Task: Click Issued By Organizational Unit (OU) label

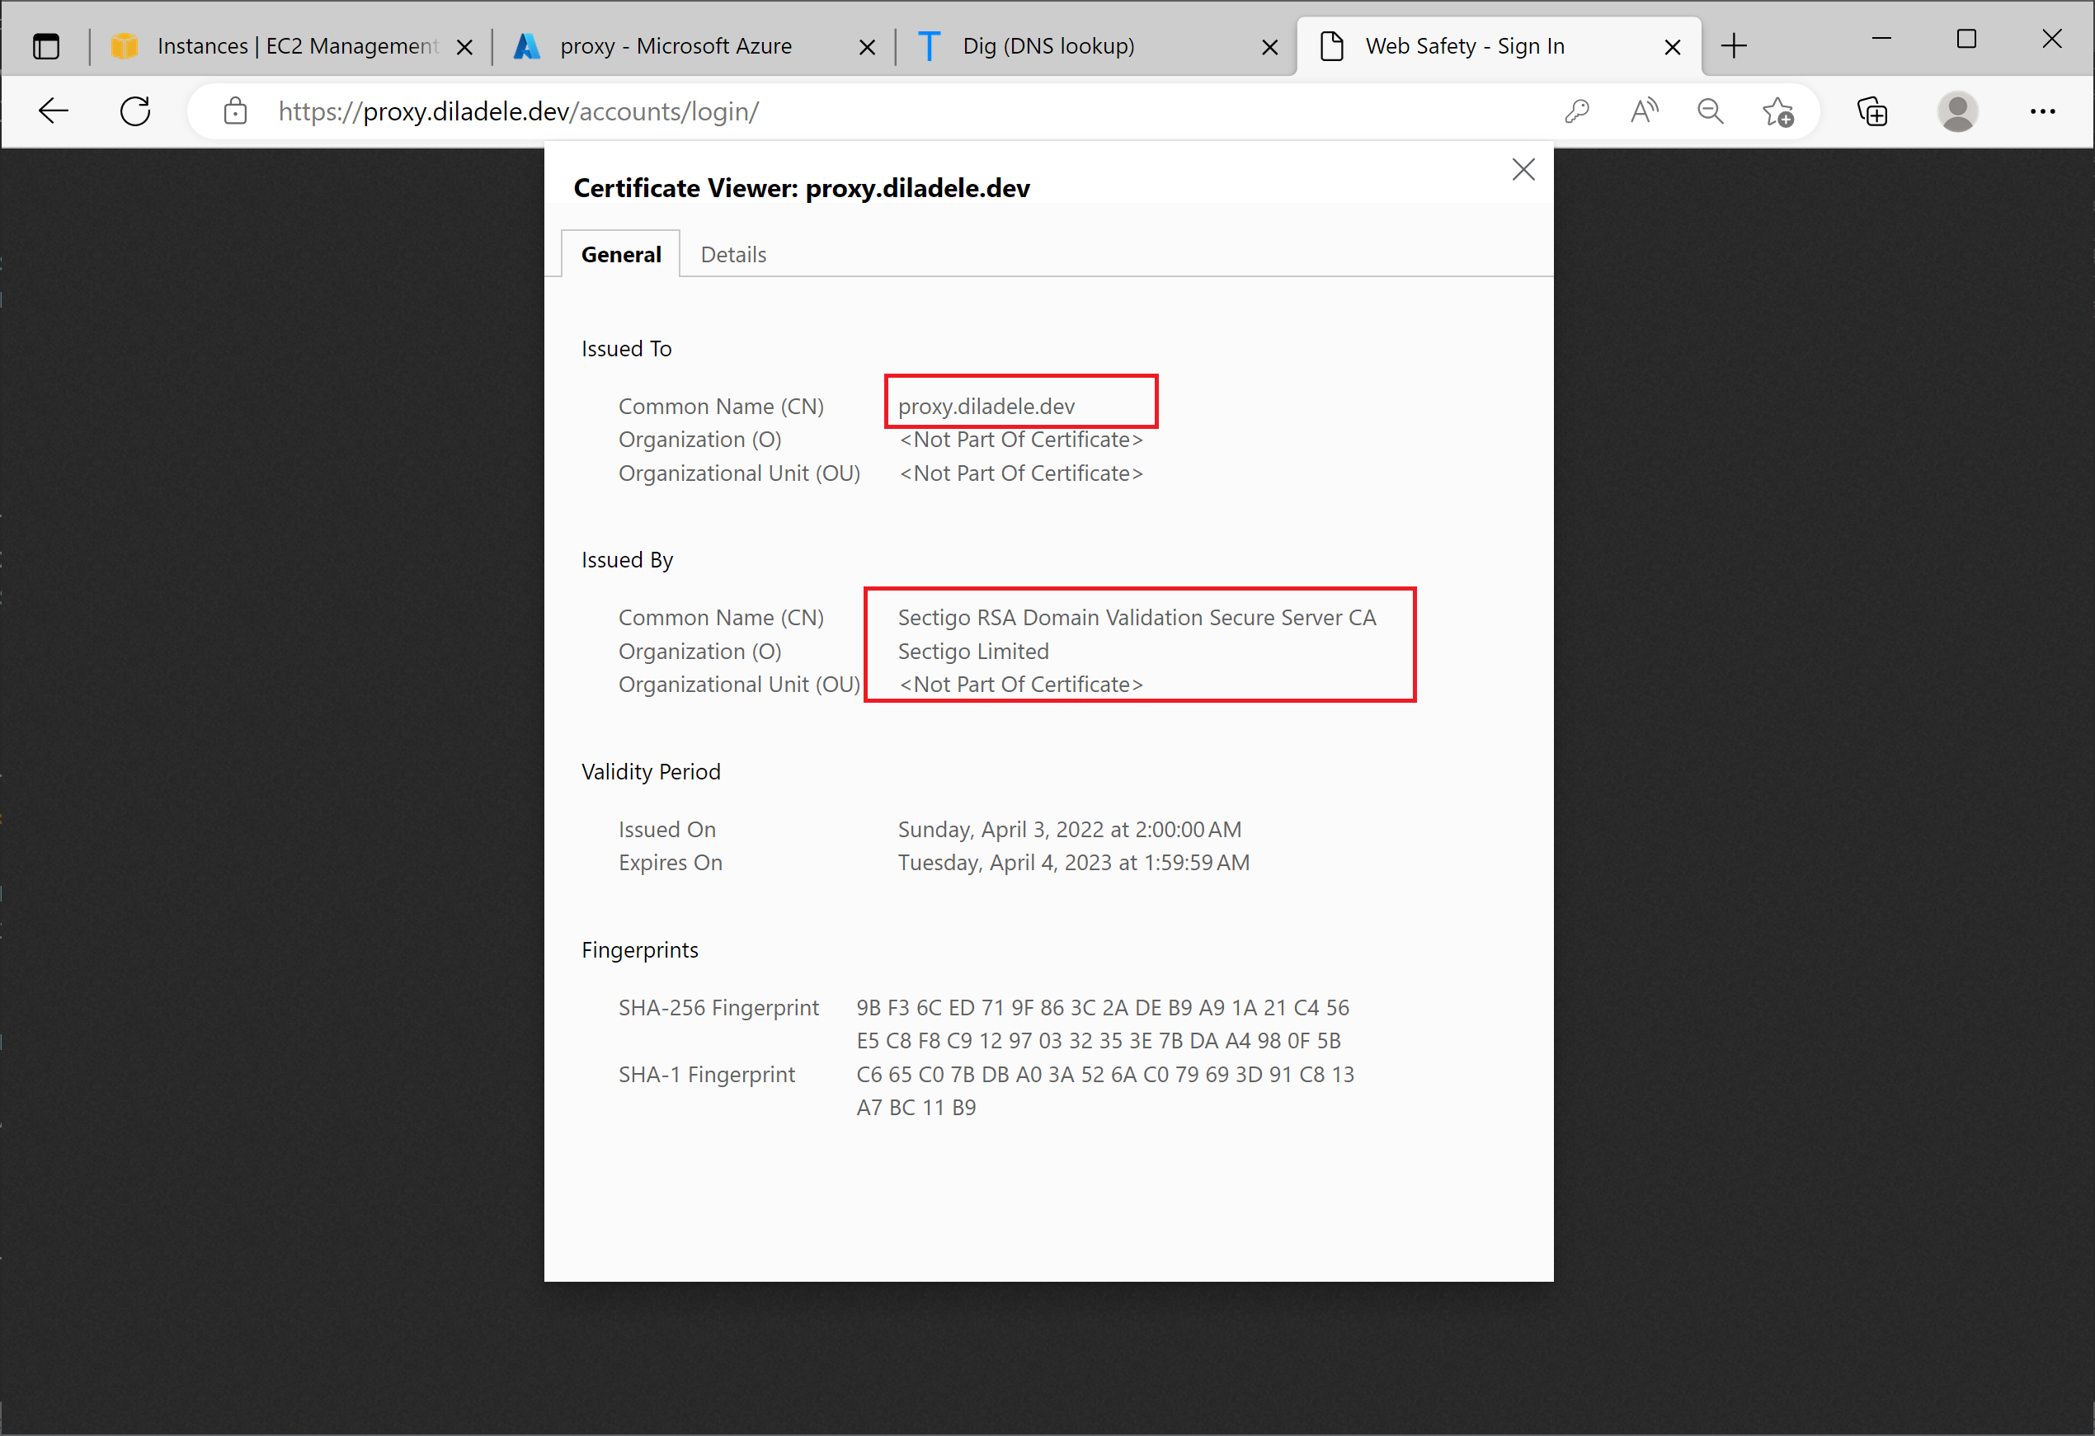Action: point(739,685)
